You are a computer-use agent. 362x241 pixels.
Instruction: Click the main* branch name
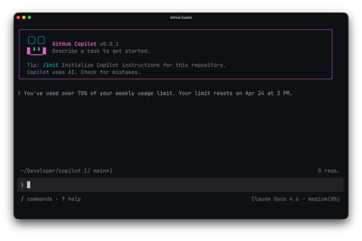tap(101, 171)
